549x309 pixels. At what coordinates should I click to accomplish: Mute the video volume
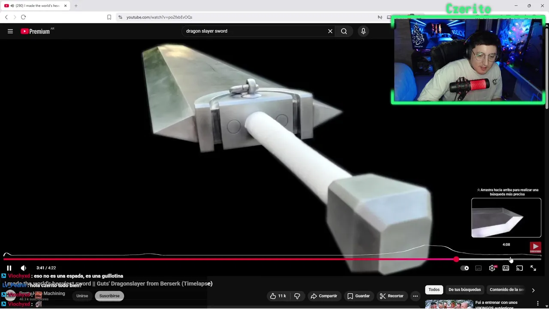click(x=24, y=268)
